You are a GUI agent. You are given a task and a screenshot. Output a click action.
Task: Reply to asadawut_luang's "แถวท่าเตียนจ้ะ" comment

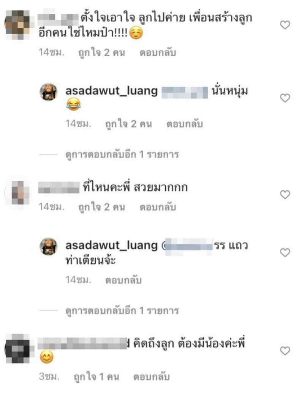pyautogui.click(x=123, y=280)
